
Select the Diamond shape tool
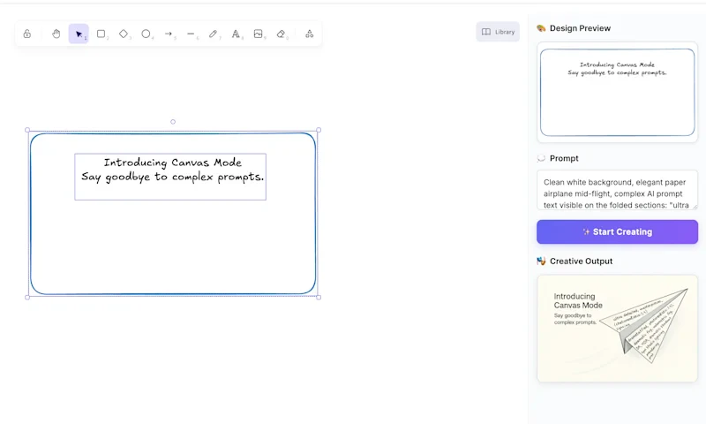pyautogui.click(x=124, y=34)
